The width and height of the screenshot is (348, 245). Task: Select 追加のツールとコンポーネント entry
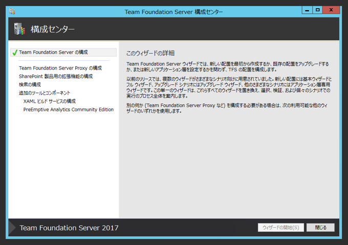click(x=45, y=93)
